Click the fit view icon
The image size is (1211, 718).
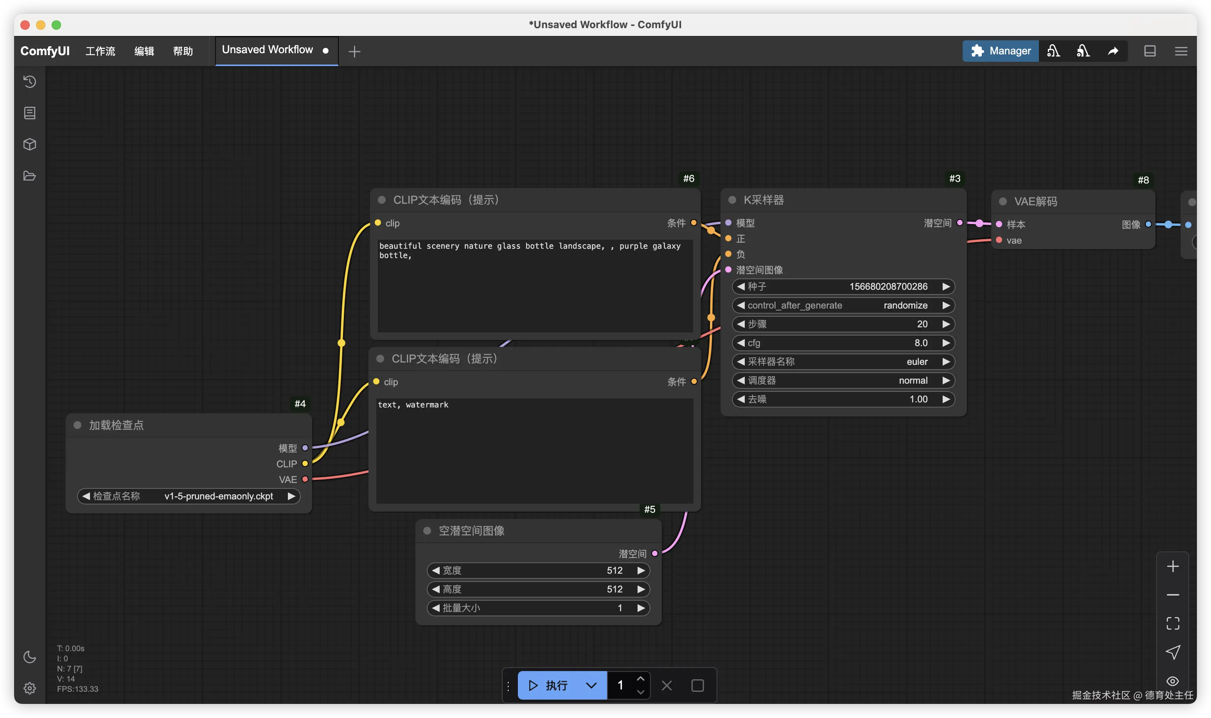click(1172, 623)
